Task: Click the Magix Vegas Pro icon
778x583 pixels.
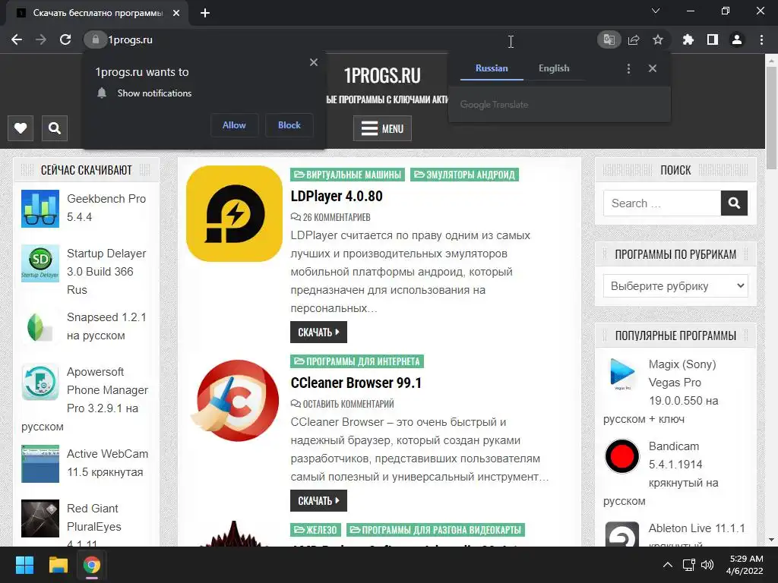Action: pos(622,374)
